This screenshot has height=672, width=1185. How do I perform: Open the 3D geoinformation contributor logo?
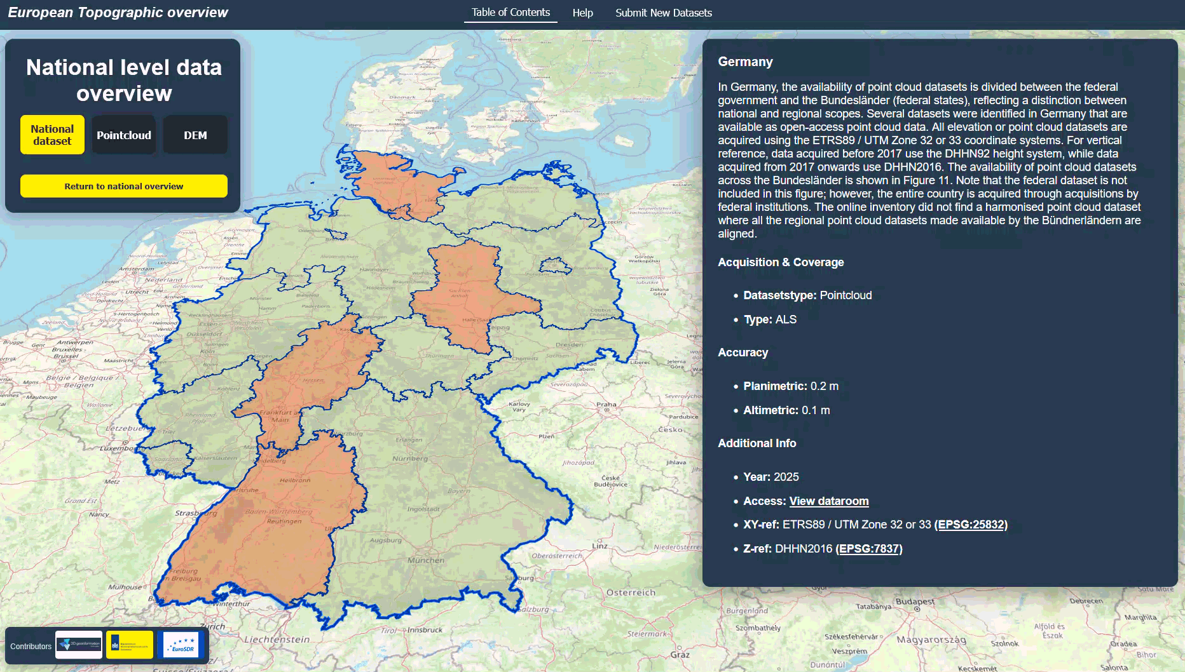pyautogui.click(x=79, y=645)
